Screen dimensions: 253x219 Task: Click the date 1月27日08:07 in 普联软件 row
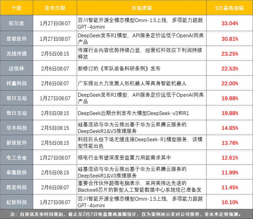tap(55, 39)
